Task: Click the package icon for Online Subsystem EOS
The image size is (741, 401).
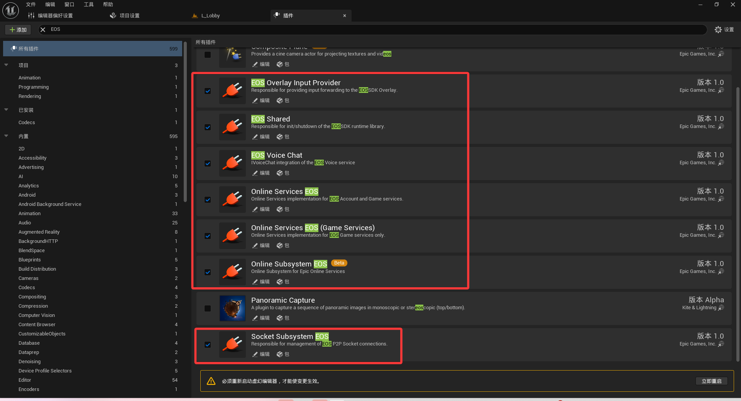Action: click(280, 282)
